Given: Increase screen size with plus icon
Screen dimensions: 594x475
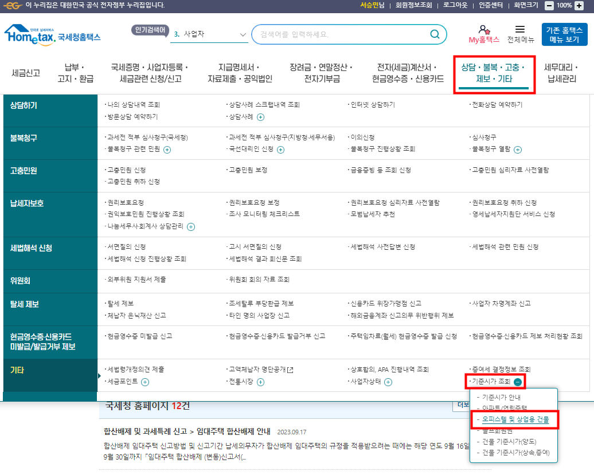Looking at the screenshot, I should point(579,6).
